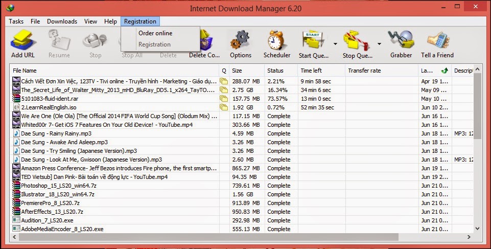
Task: Click the horizontal scrollbar right arrow
Action: coord(469,237)
